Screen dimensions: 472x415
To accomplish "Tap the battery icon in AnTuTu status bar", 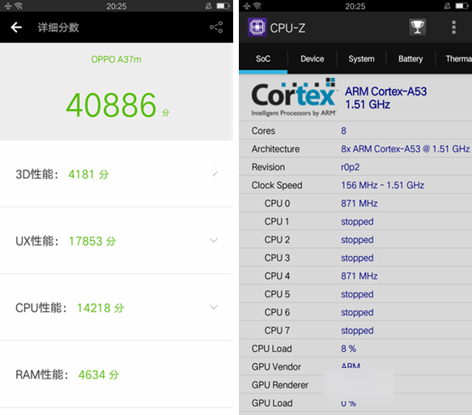I will 223,6.
